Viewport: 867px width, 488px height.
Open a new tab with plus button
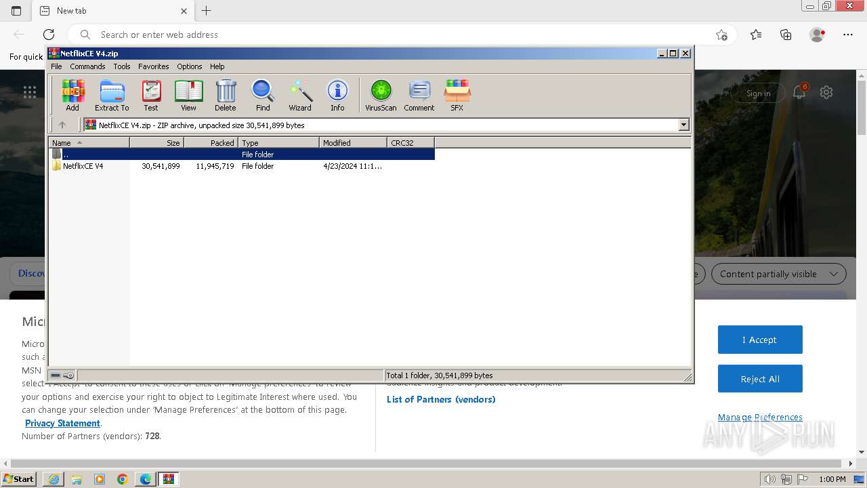click(207, 11)
